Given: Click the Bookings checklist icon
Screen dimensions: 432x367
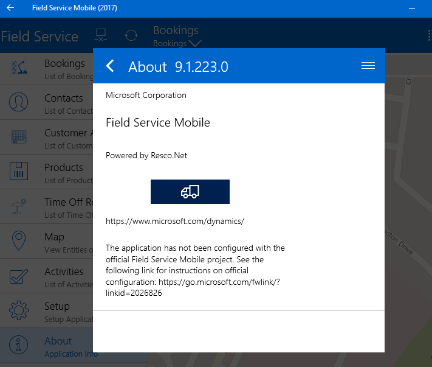Looking at the screenshot, I should (19, 68).
